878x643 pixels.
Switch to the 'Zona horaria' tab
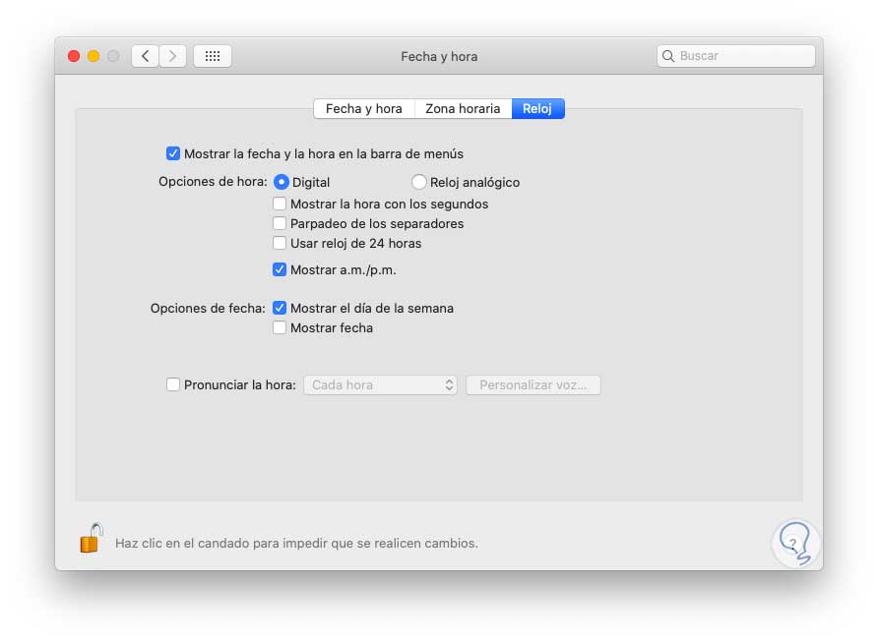click(463, 108)
